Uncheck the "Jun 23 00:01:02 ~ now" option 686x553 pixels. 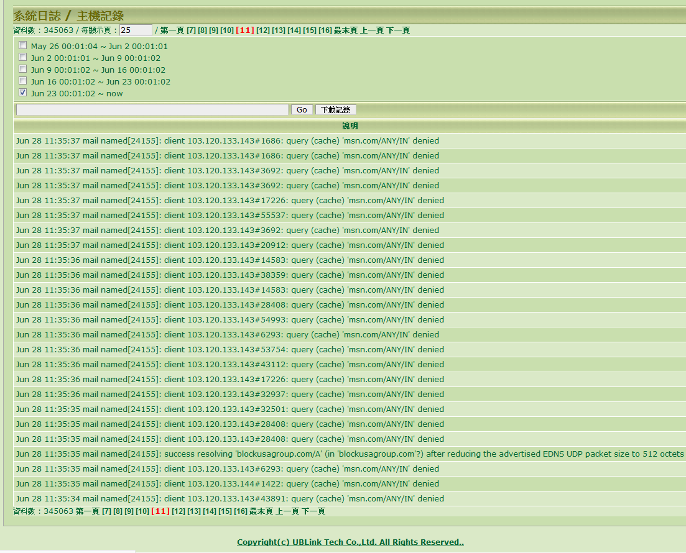(x=23, y=92)
